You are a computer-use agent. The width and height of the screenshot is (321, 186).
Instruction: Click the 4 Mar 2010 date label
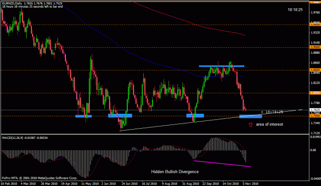coord(28,183)
